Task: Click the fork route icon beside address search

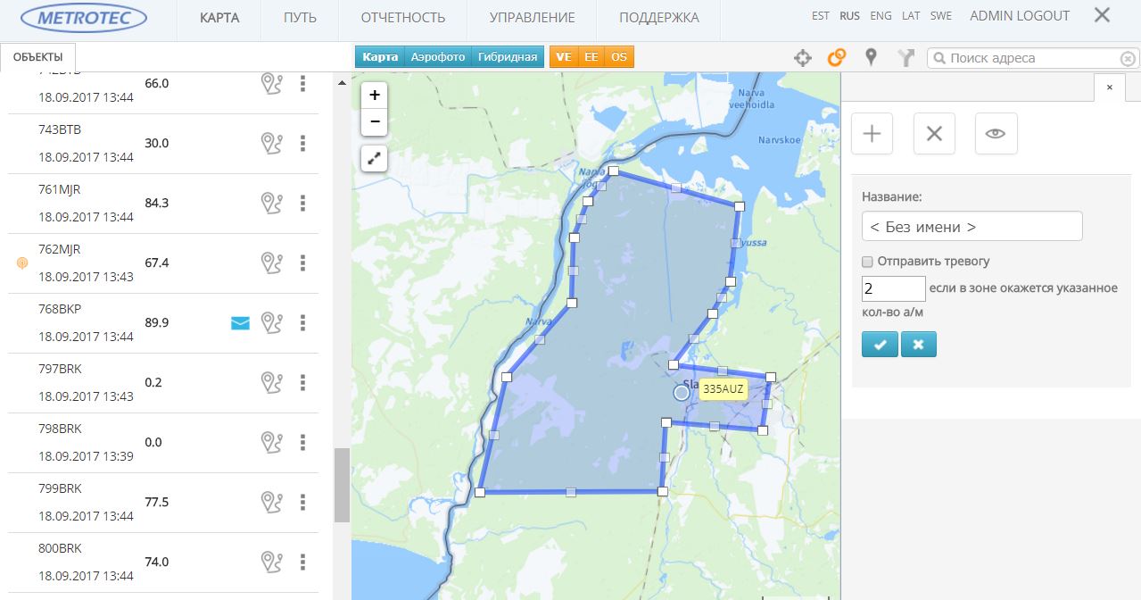Action: [906, 58]
